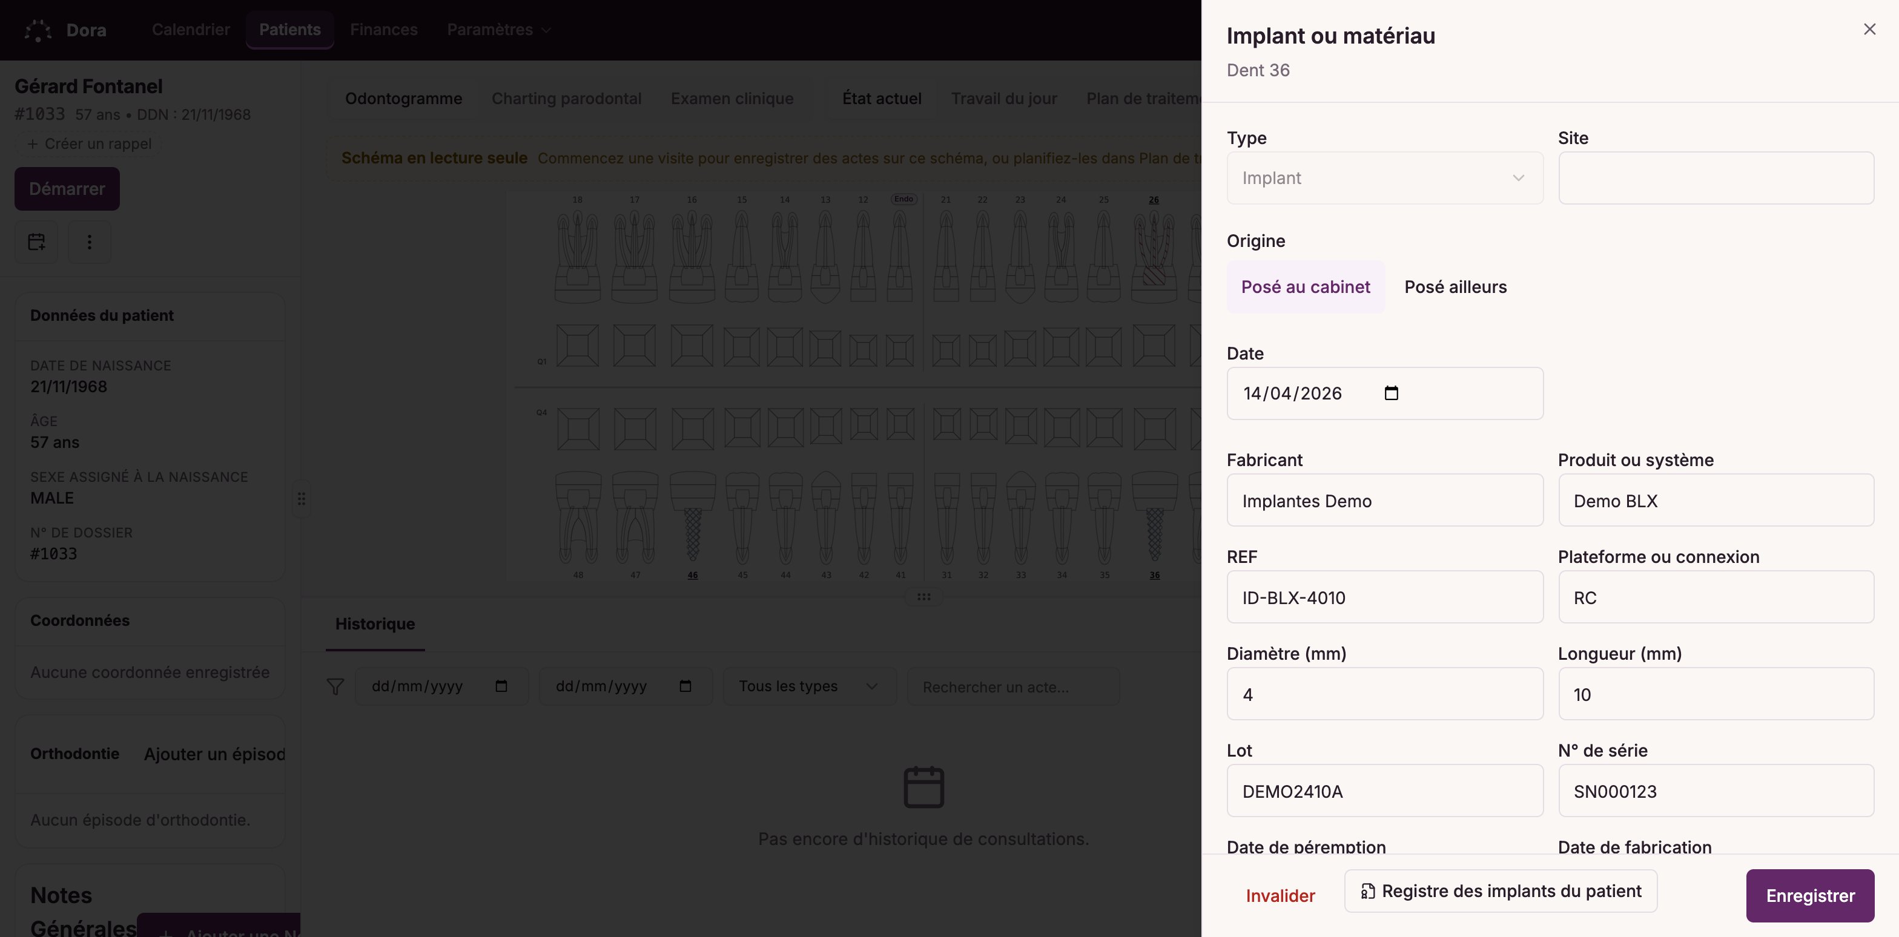Select the Posé ailleurs origin option
The height and width of the screenshot is (937, 1899).
coord(1455,288)
